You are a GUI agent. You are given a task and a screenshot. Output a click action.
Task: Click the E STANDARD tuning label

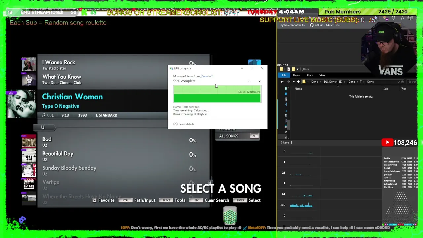coord(106,115)
